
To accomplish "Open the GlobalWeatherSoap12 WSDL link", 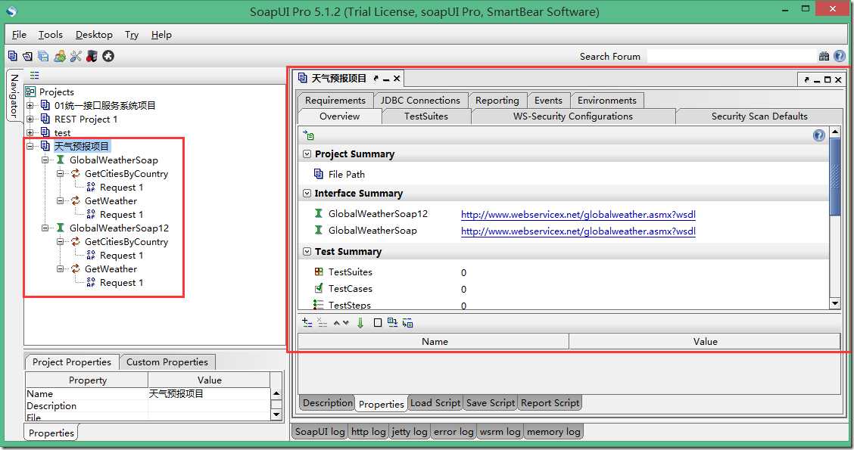I will coord(578,214).
